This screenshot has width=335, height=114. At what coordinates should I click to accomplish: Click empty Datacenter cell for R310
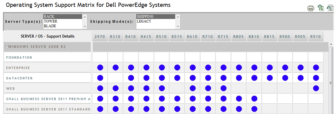pos(115,78)
